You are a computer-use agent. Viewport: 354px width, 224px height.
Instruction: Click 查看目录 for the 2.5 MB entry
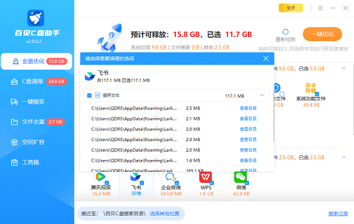click(248, 108)
